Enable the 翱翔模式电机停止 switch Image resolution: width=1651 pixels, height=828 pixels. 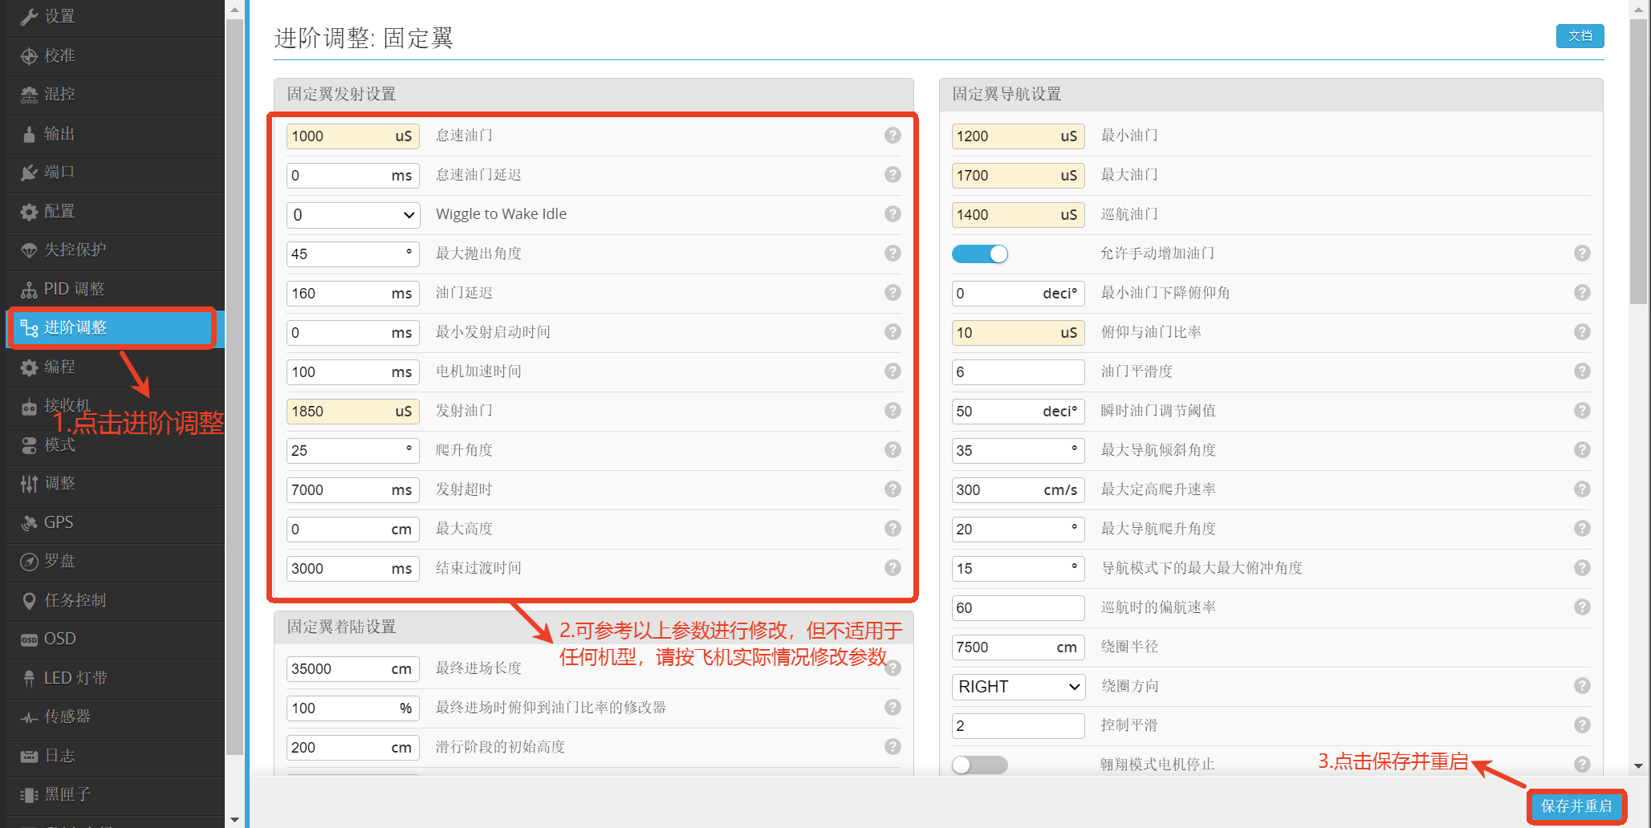[980, 765]
